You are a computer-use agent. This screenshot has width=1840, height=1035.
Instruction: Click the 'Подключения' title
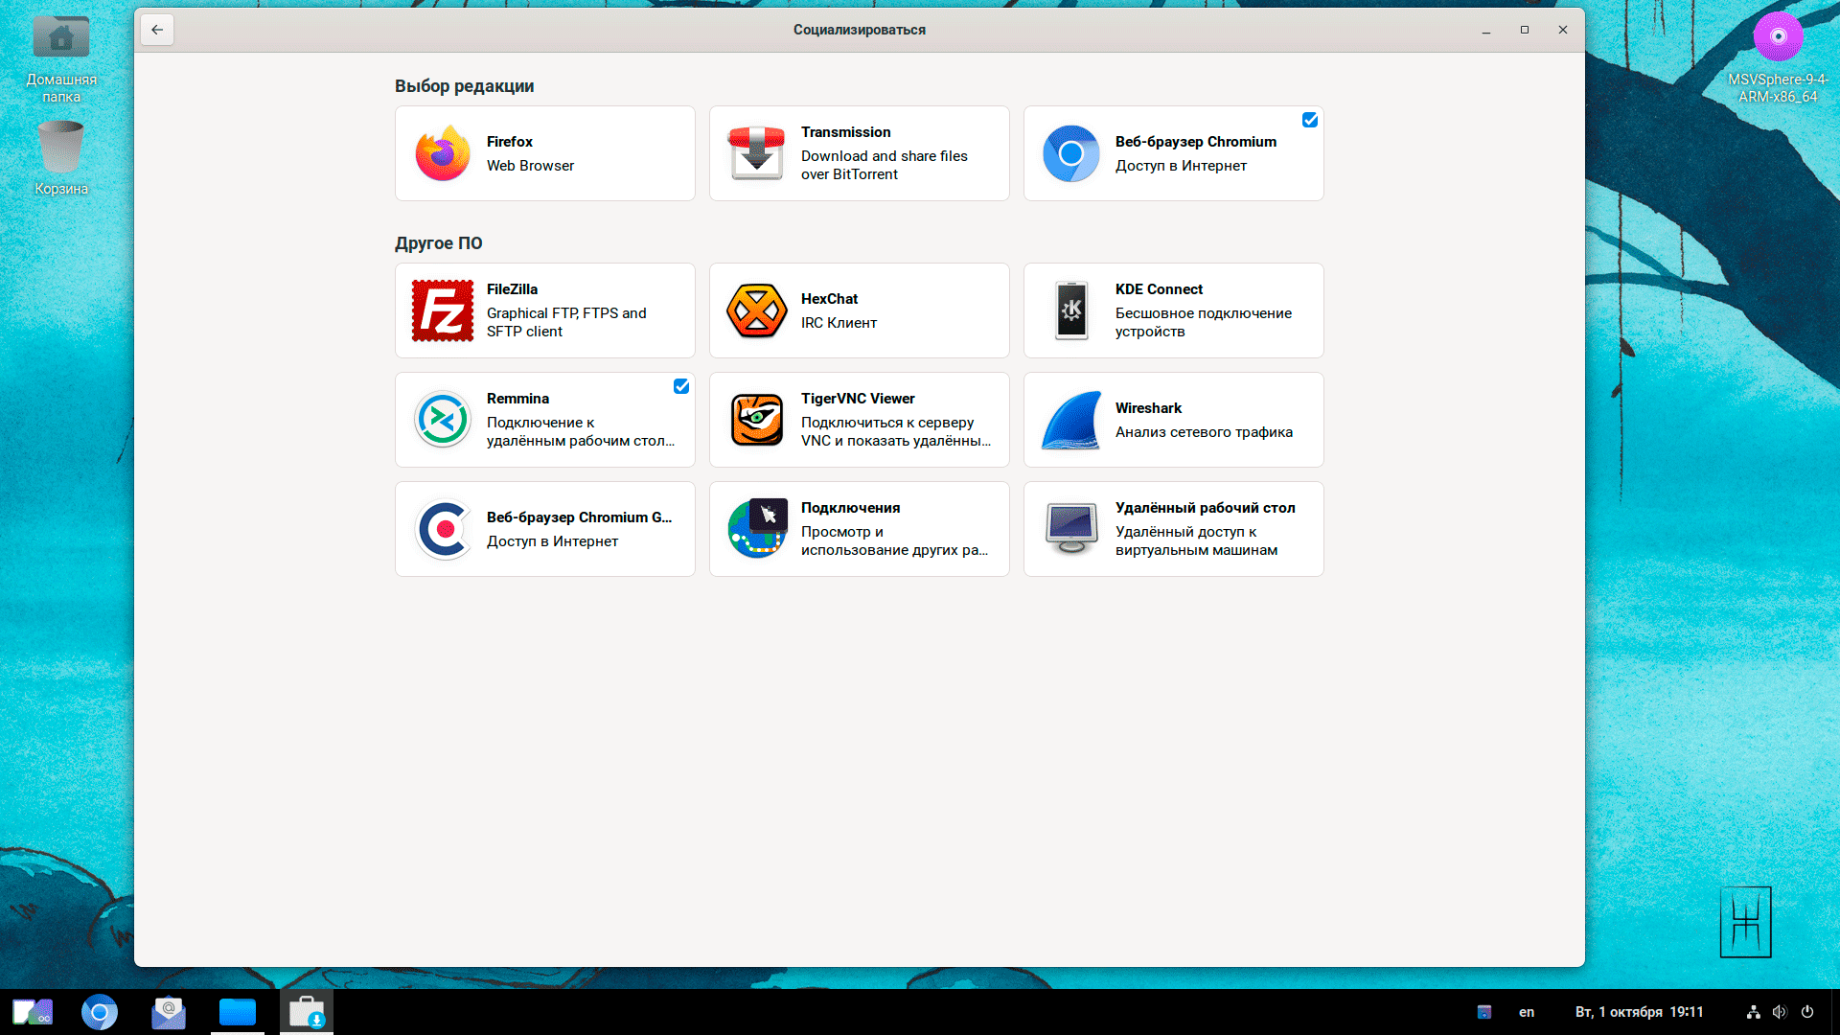point(851,508)
